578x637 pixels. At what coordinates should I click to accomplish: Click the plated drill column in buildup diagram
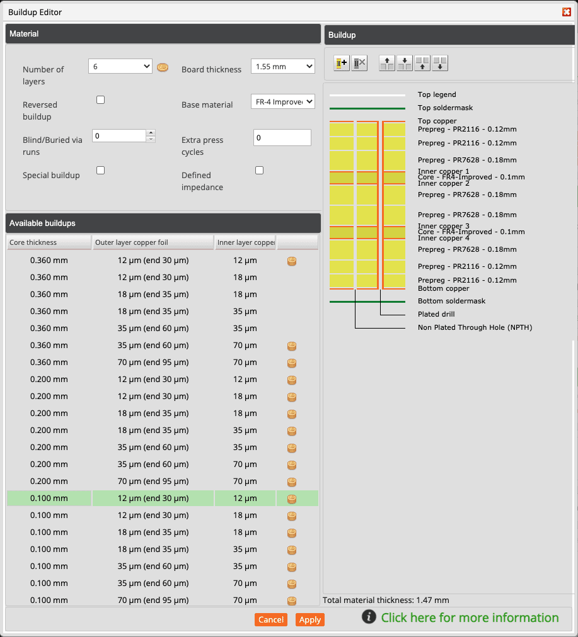pos(380,205)
